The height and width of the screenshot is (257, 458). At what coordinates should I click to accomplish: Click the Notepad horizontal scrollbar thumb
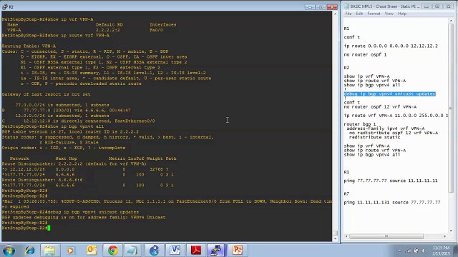click(386, 236)
